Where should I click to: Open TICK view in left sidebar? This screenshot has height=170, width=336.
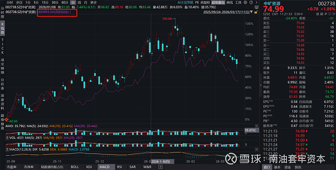point(3,46)
